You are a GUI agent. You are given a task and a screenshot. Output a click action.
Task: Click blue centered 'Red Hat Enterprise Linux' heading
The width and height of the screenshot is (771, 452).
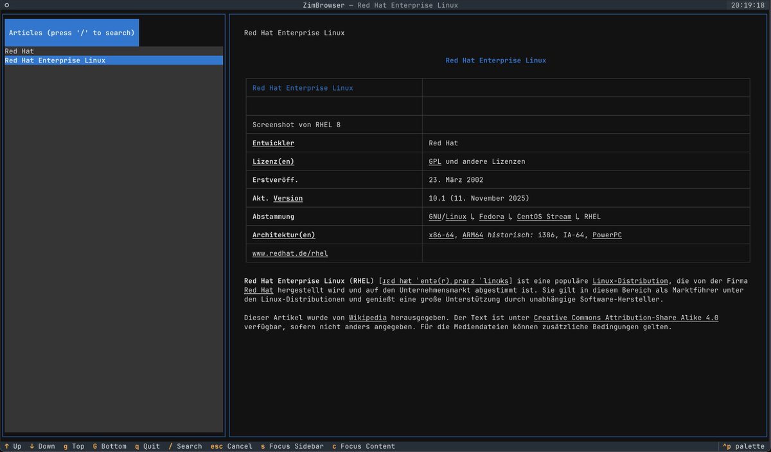496,60
